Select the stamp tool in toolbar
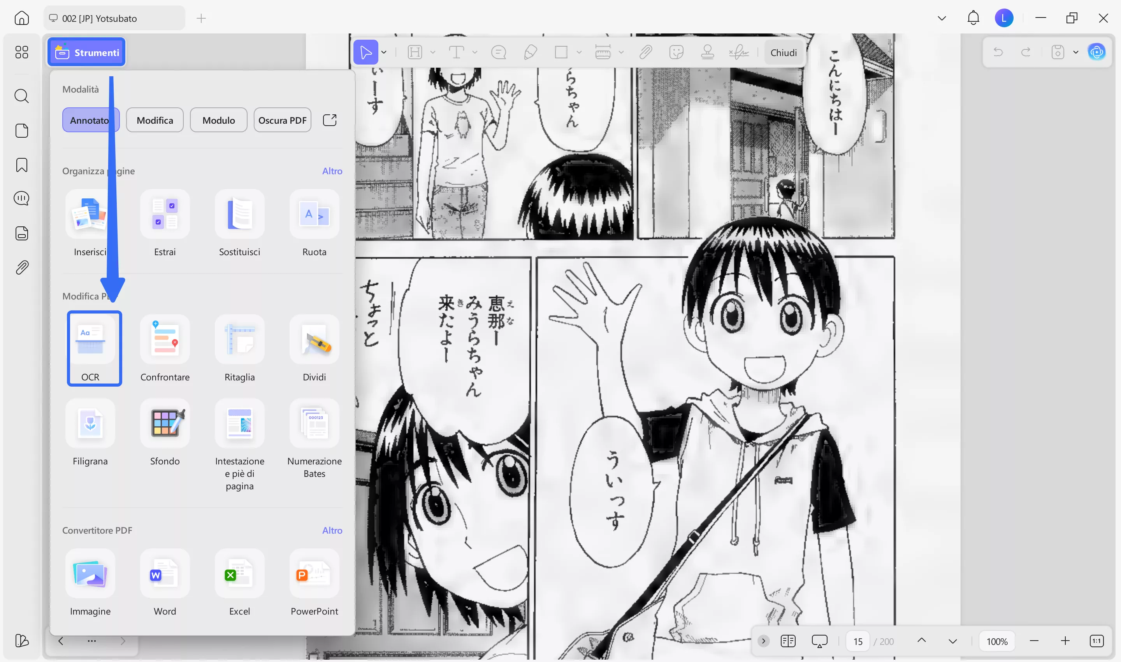 [x=707, y=52]
